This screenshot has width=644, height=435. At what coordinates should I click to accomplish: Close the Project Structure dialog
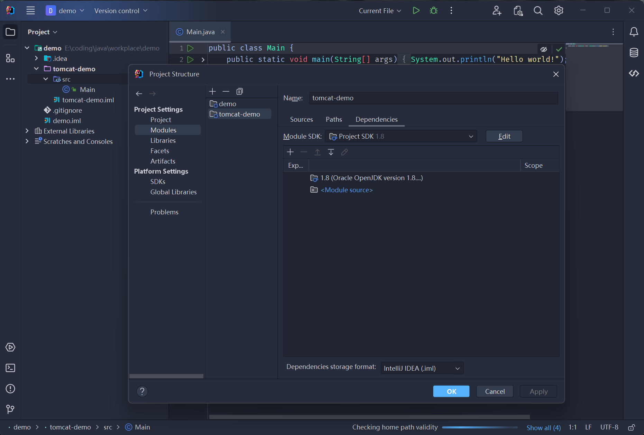coord(556,74)
